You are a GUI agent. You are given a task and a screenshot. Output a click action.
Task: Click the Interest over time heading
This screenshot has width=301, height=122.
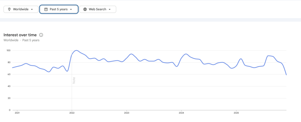20,35
